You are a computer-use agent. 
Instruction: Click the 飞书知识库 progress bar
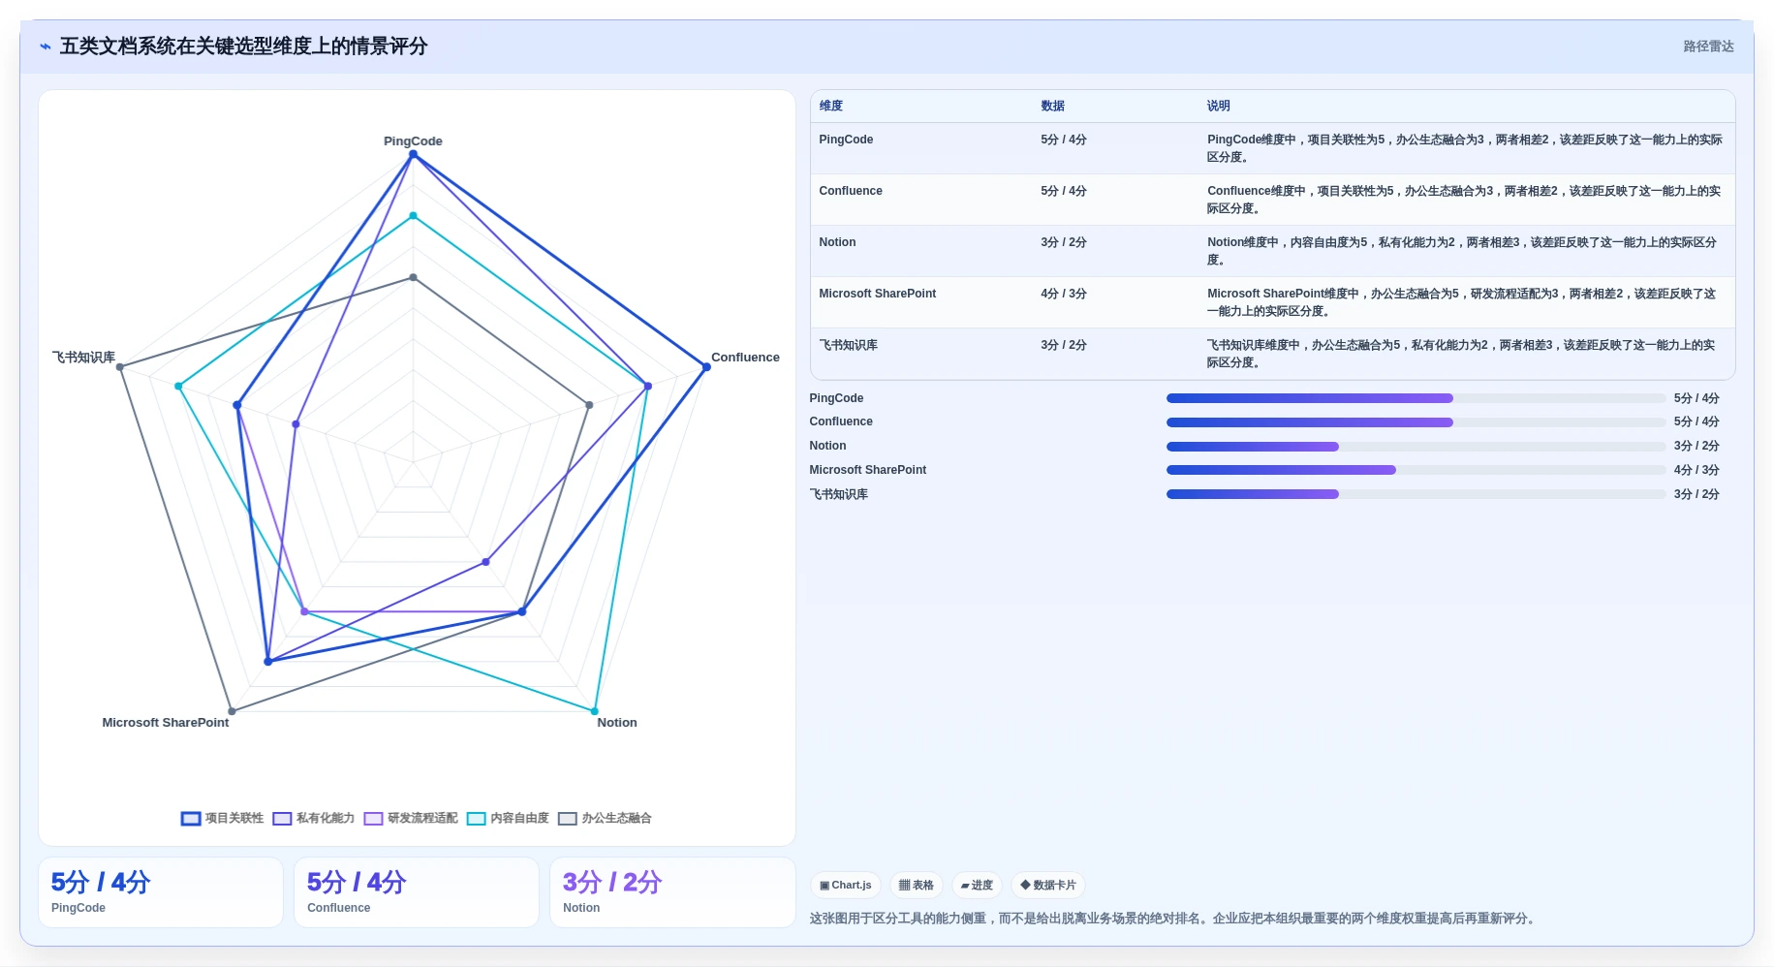(x=1416, y=494)
